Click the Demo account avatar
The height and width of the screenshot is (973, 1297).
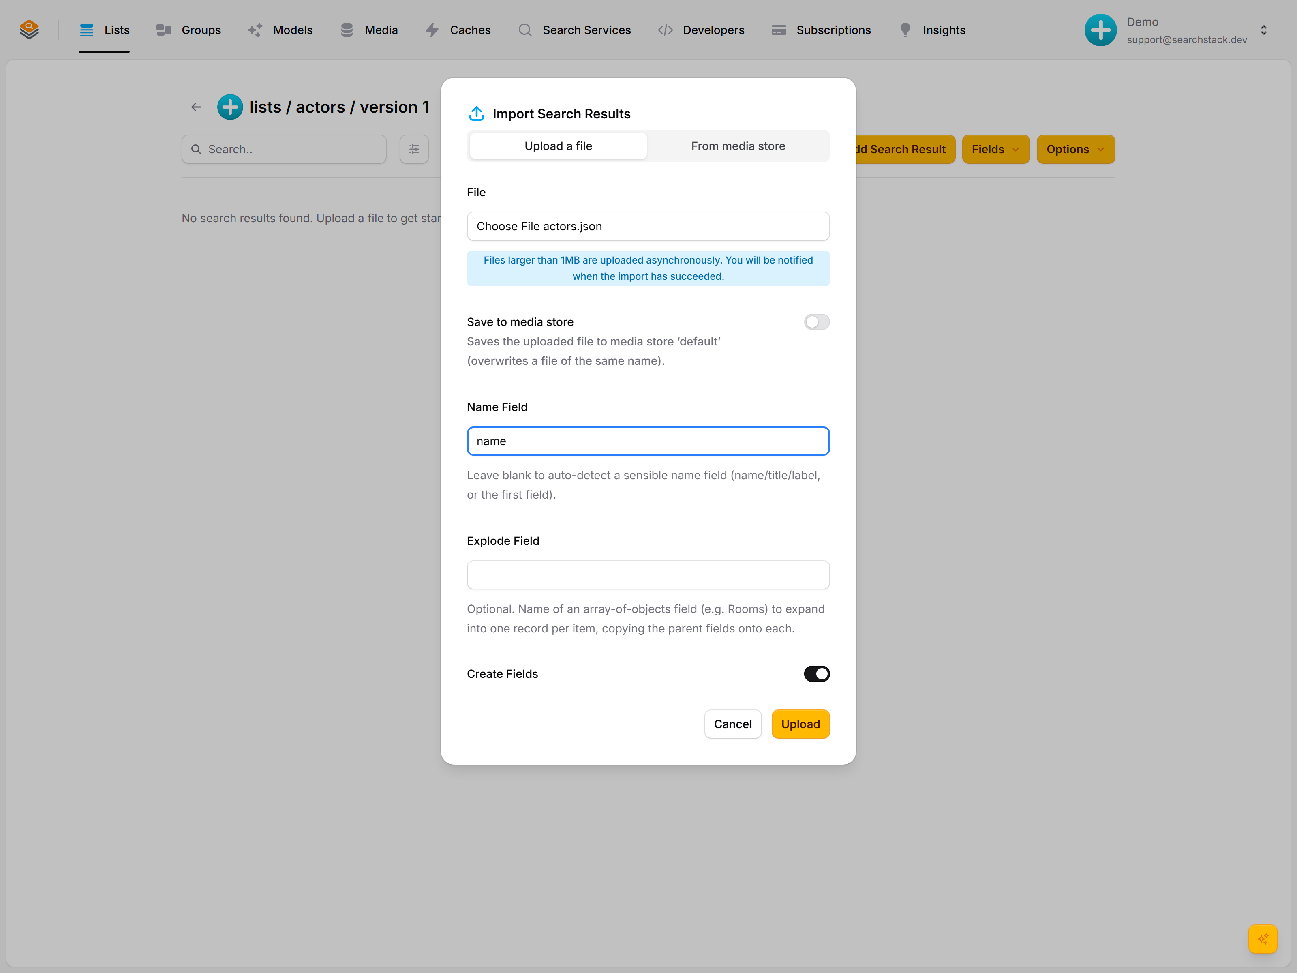(1100, 30)
